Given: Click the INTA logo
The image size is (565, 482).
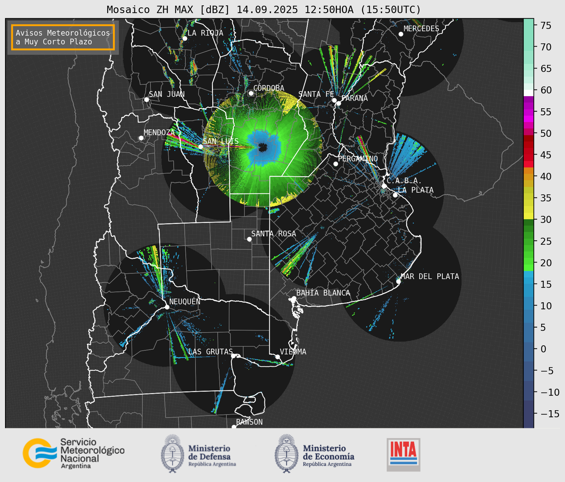Looking at the screenshot, I should [404, 455].
